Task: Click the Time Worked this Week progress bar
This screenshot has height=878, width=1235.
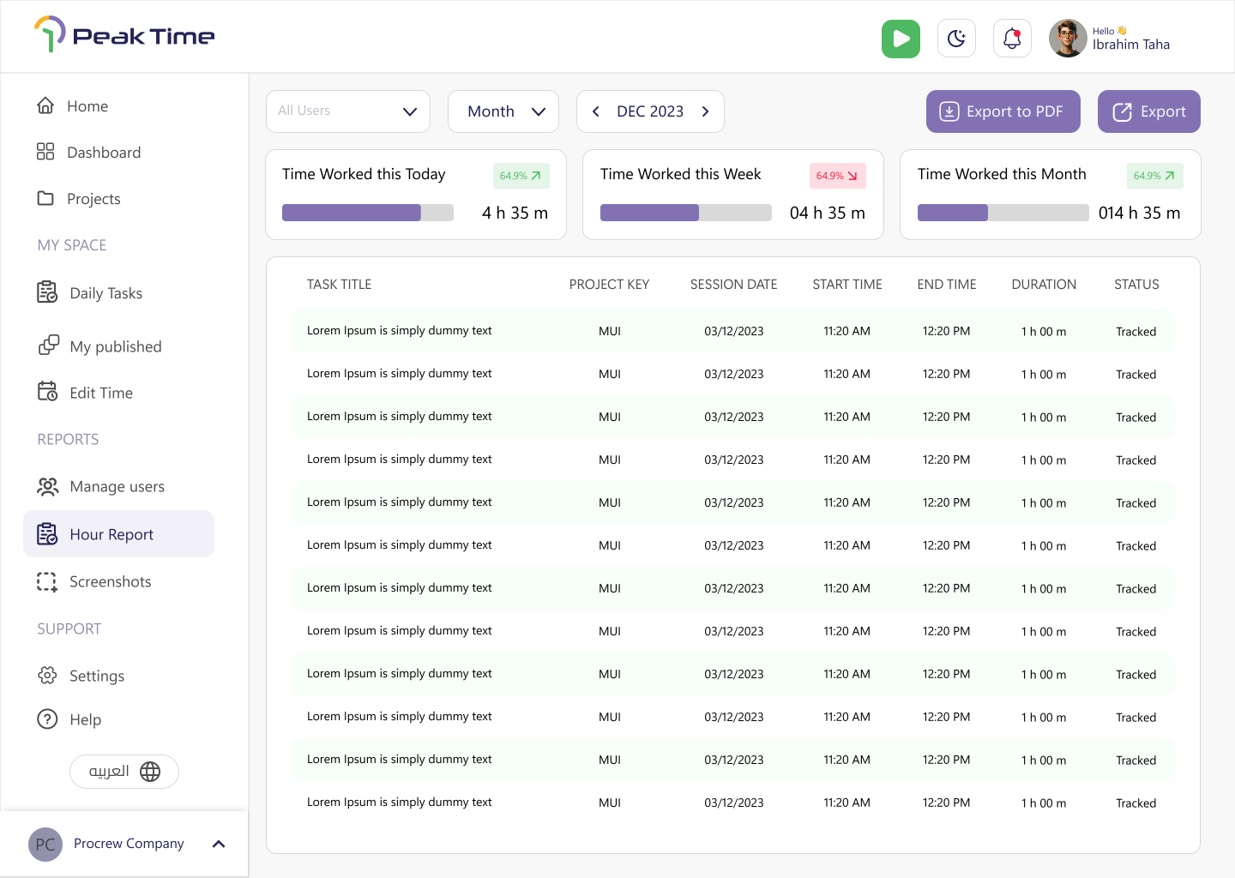Action: pyautogui.click(x=686, y=213)
